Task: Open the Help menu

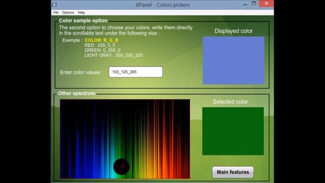Action: click(x=81, y=12)
